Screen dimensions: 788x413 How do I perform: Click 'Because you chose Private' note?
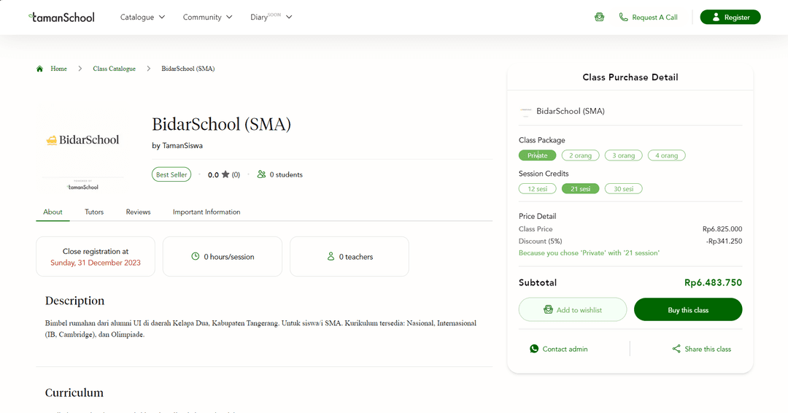[589, 252]
